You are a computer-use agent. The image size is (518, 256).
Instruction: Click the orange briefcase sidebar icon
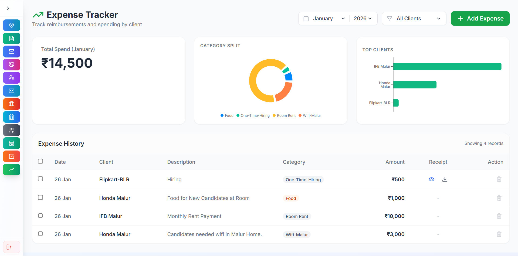click(12, 104)
